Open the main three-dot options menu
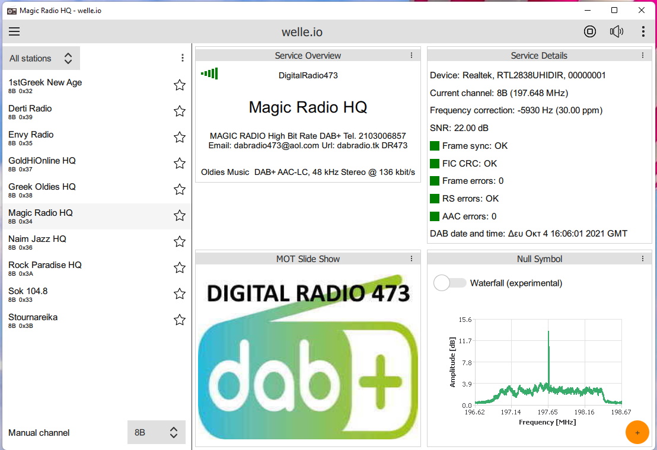This screenshot has width=657, height=450. [x=643, y=32]
